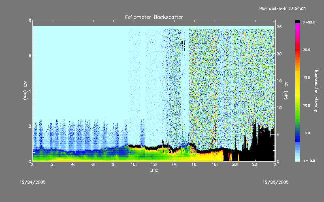
Task: Select the 8: hour label on the UTC axis
Action: 113,164
